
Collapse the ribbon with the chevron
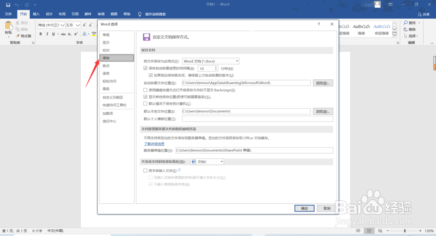pyautogui.click(x=432, y=43)
